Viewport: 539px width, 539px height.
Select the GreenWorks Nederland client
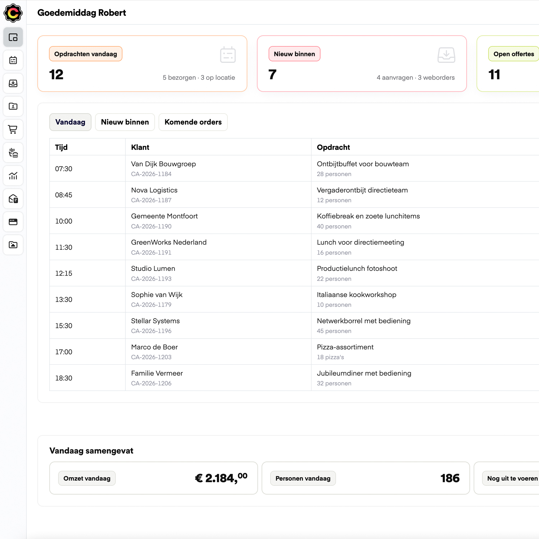169,242
